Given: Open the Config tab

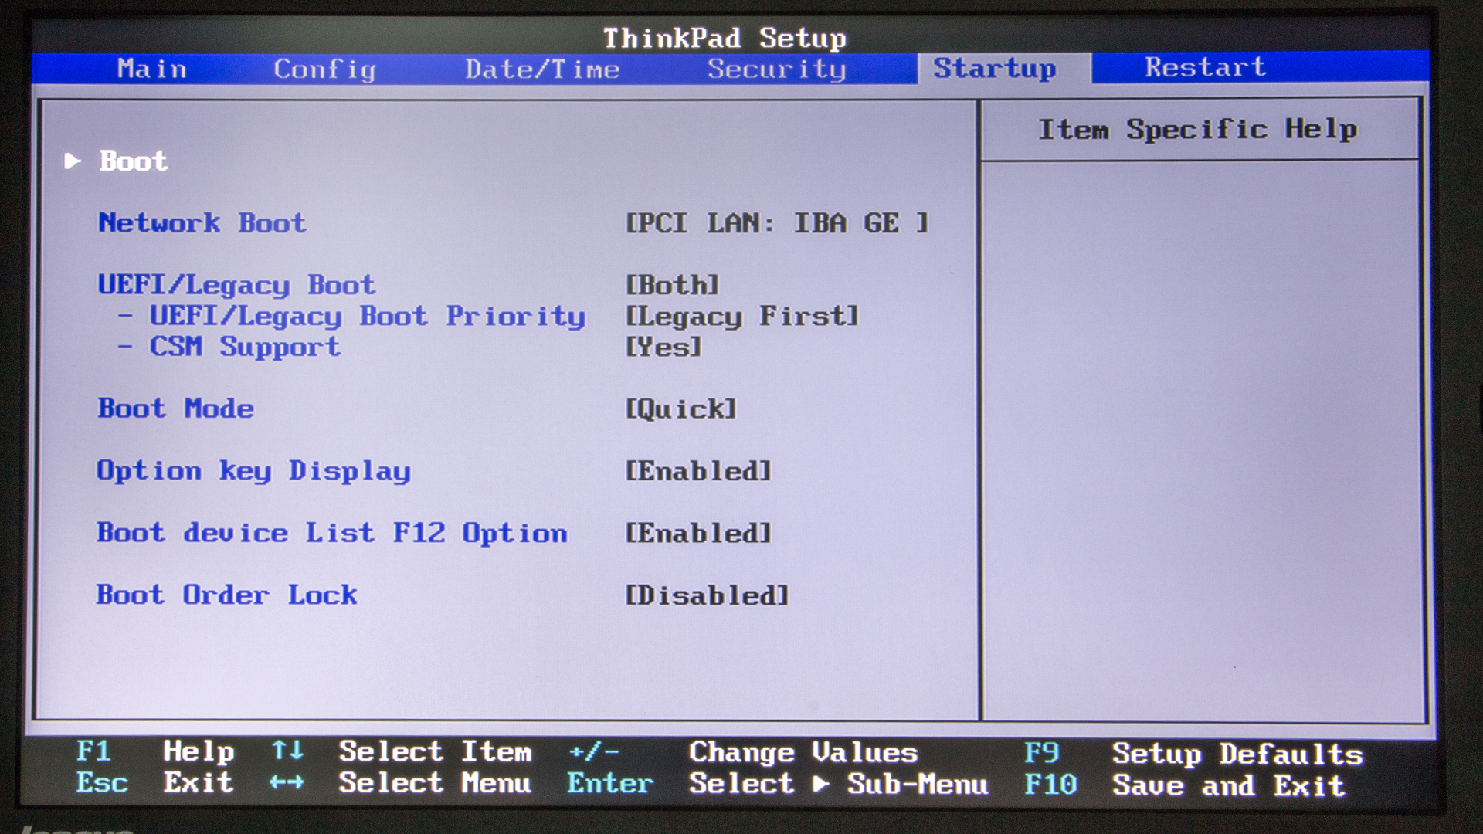Looking at the screenshot, I should pyautogui.click(x=324, y=69).
